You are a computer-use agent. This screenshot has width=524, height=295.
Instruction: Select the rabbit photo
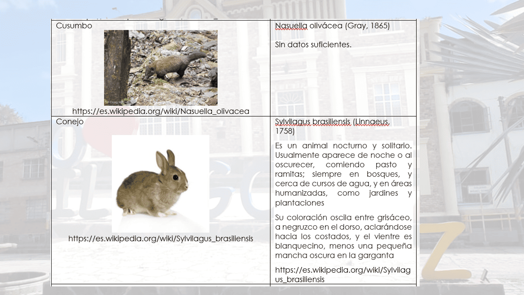point(160,184)
